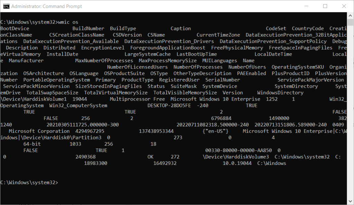
Task: Minimize the Command Prompt window
Action: click(x=306, y=6)
